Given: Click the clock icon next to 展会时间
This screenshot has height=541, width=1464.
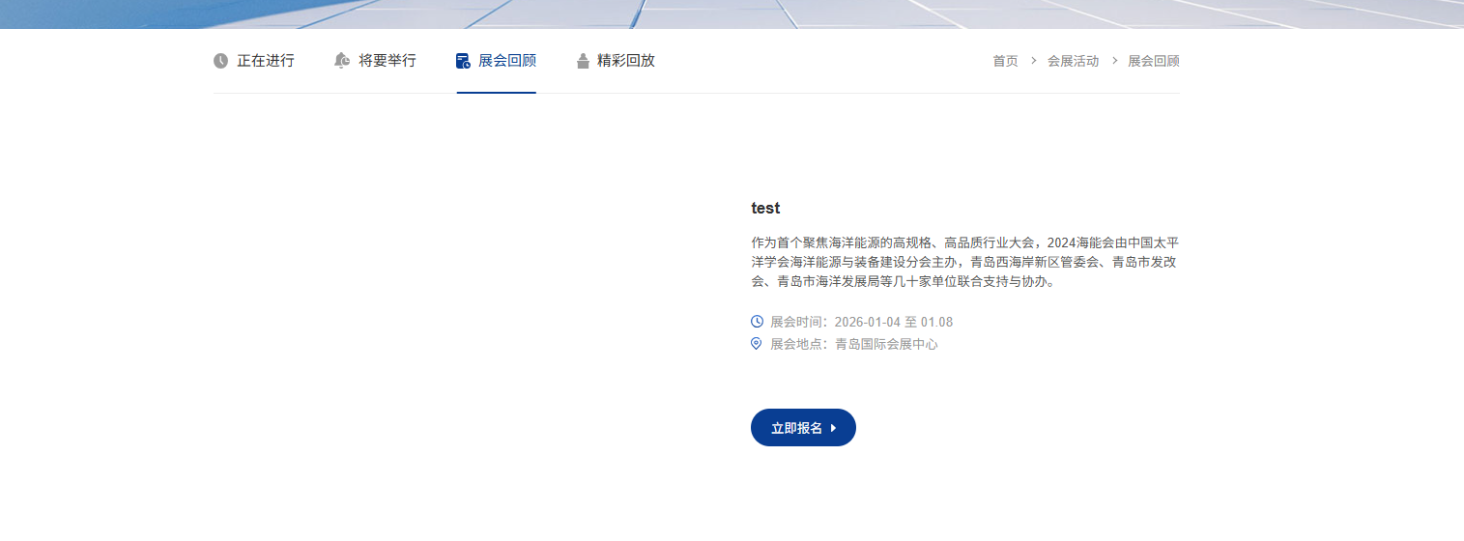Looking at the screenshot, I should coord(757,321).
